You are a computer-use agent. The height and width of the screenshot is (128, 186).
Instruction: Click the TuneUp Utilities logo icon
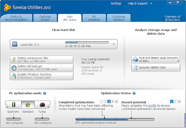(x=7, y=8)
